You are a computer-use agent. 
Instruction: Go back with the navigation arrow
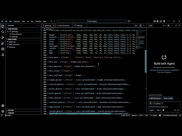click(51, 21)
